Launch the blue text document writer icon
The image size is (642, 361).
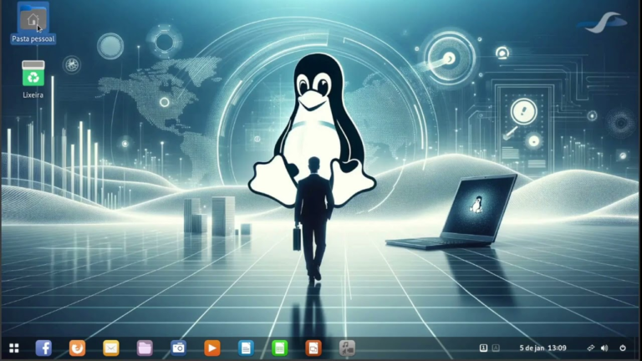[246, 348]
